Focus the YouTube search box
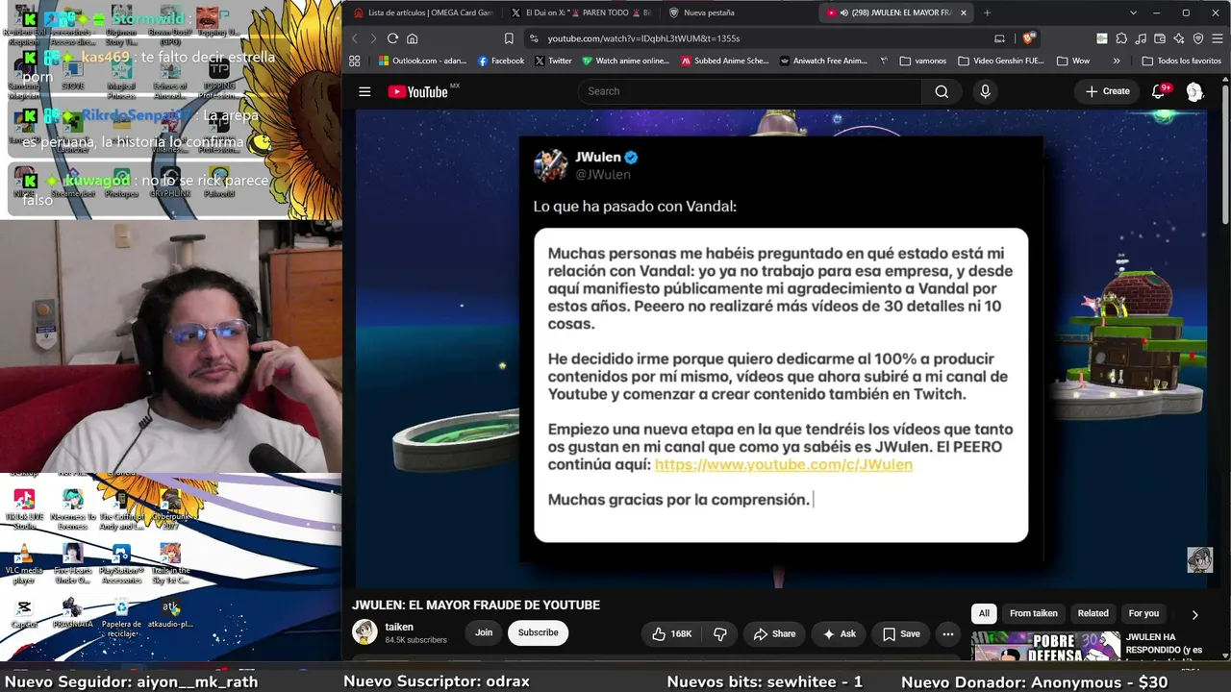 click(x=749, y=91)
